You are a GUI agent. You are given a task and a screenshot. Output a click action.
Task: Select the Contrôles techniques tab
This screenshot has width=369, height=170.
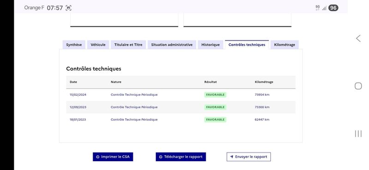(x=247, y=45)
